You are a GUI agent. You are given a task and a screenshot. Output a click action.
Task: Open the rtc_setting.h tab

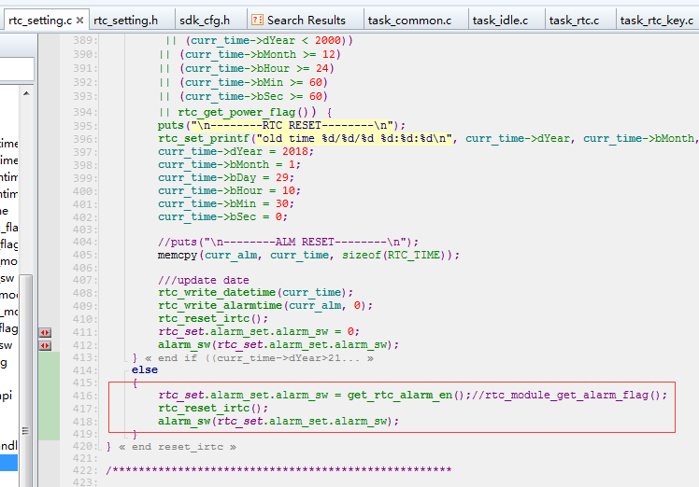(126, 20)
